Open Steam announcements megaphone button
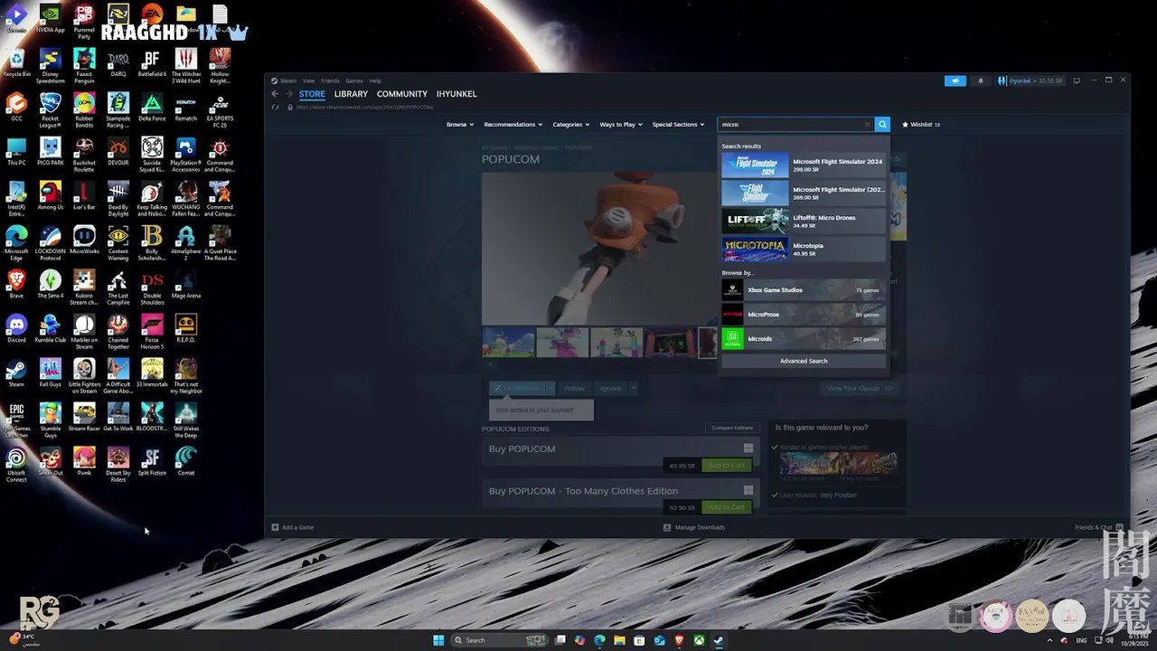The width and height of the screenshot is (1157, 651). (x=955, y=80)
